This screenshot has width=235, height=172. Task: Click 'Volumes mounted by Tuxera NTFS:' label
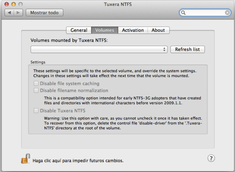(x=69, y=41)
